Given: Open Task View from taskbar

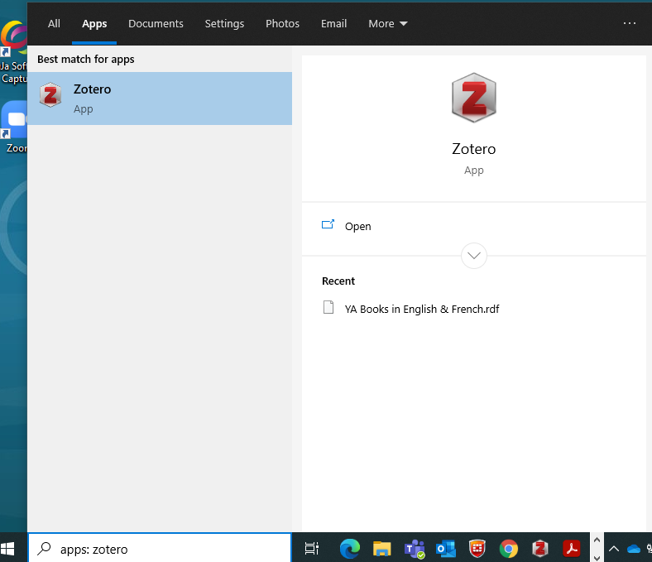Looking at the screenshot, I should [x=311, y=549].
